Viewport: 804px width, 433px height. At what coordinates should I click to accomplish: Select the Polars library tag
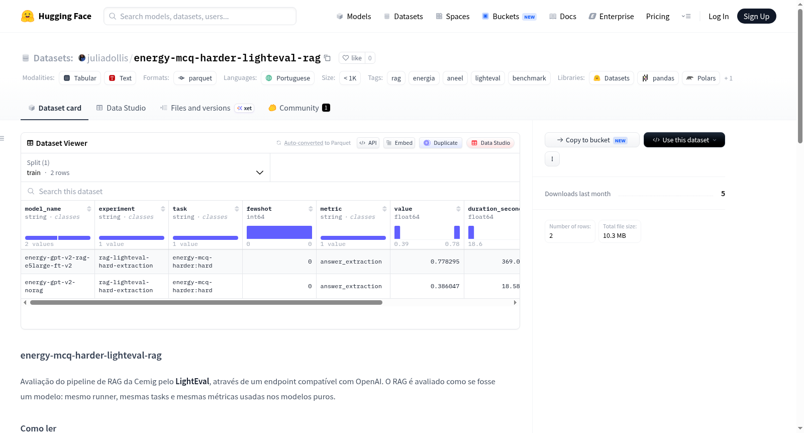[701, 78]
